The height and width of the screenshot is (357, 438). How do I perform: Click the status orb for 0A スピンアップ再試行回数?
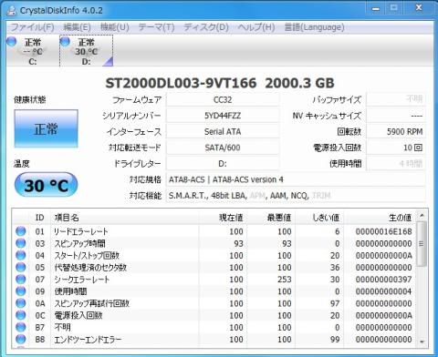point(21,303)
